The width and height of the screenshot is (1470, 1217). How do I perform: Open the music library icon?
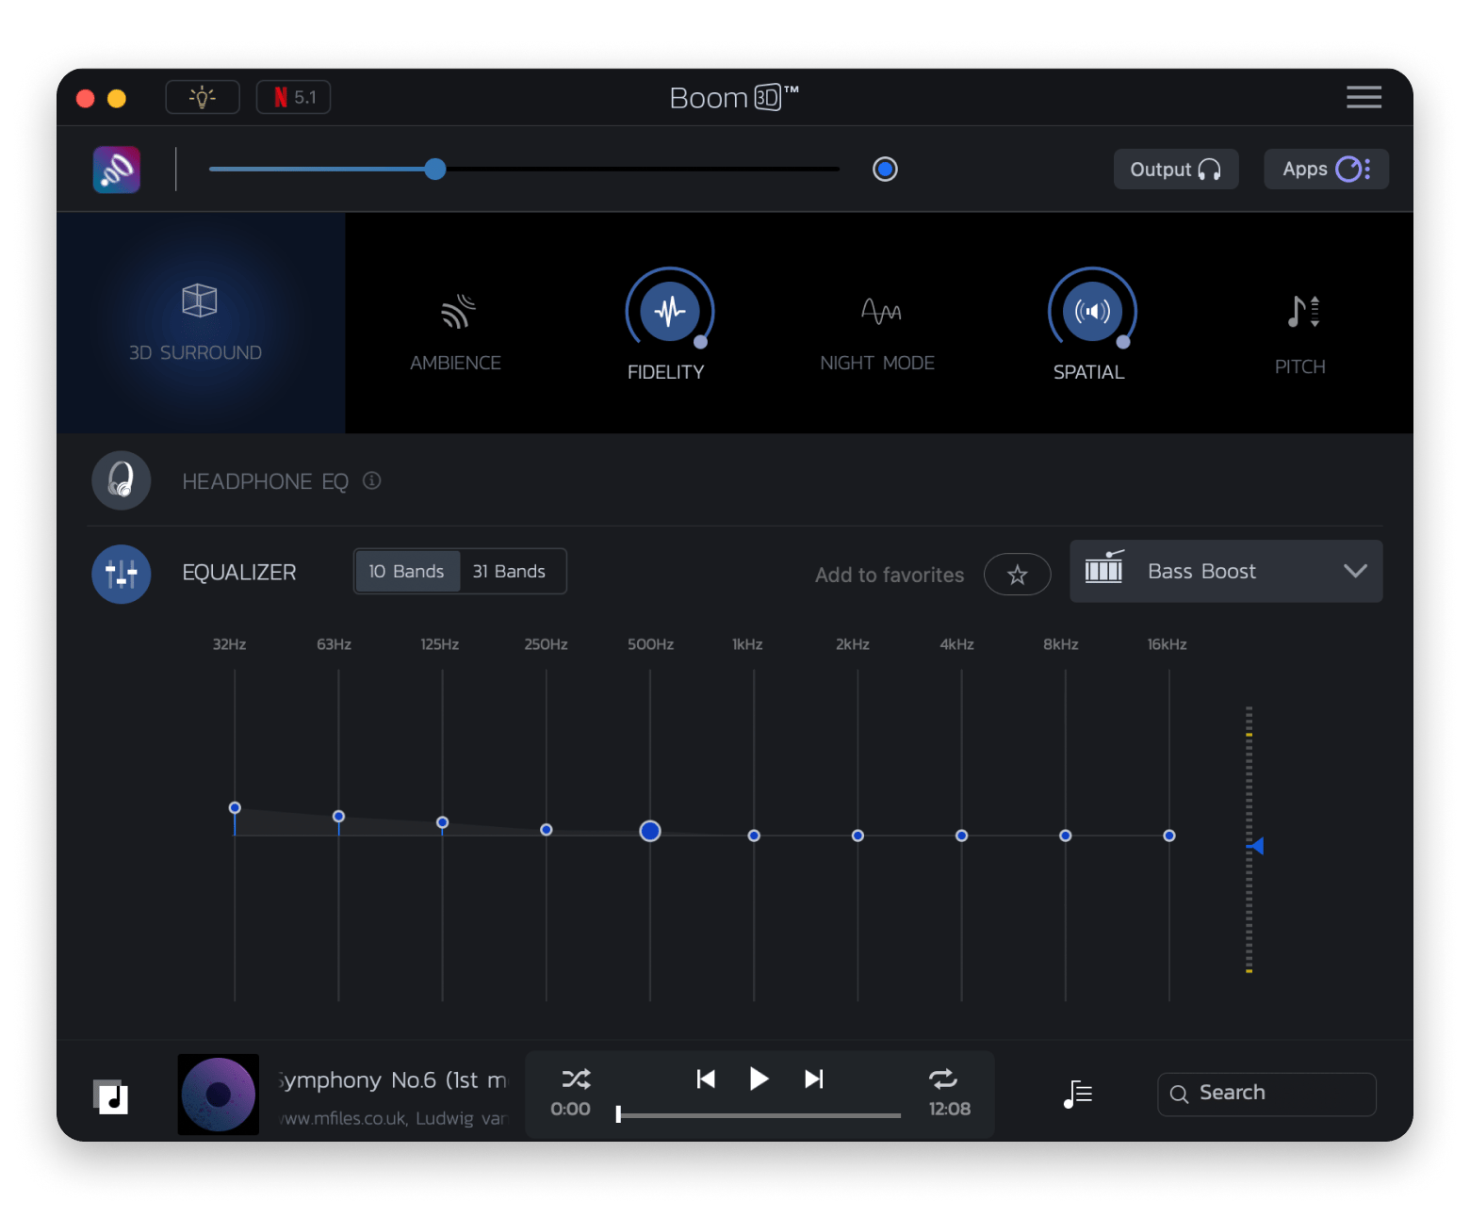point(111,1096)
